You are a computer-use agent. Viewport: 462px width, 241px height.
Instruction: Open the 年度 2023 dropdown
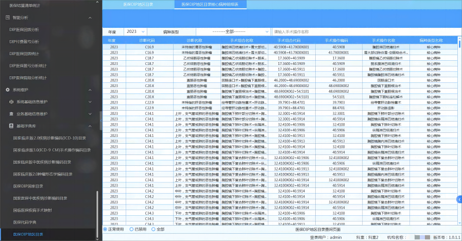[135, 31]
